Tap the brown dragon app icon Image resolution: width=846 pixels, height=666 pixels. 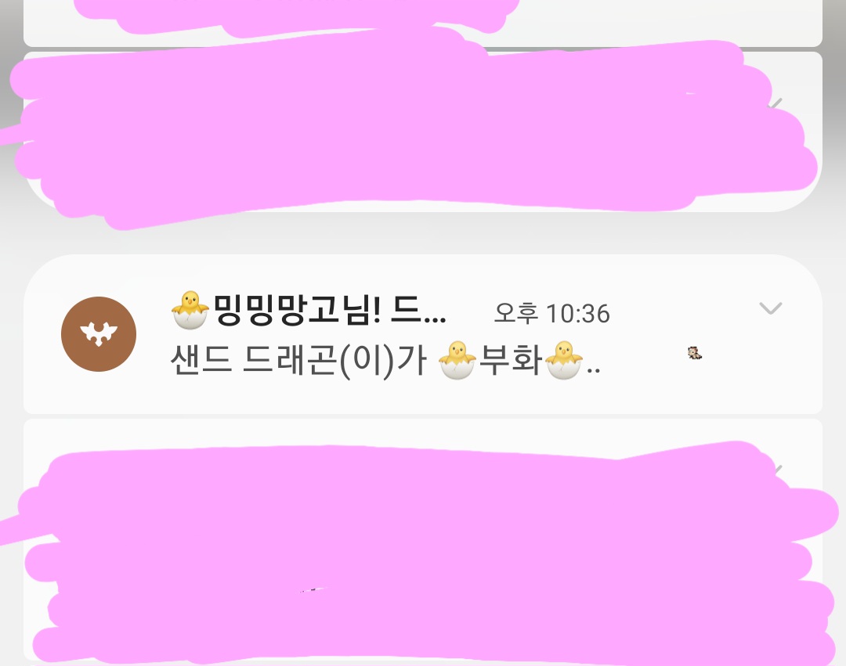(99, 334)
